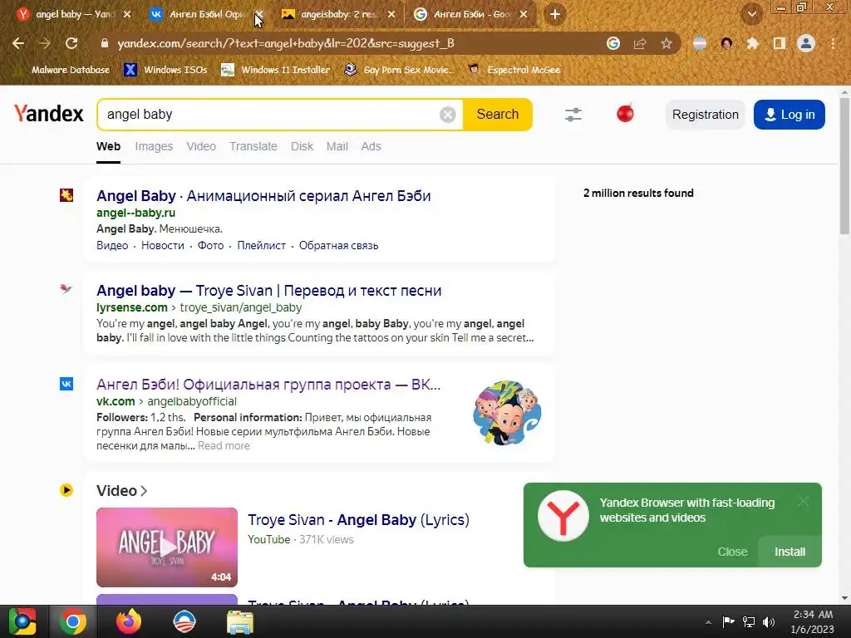Open the Плейлист sitelink

262,245
